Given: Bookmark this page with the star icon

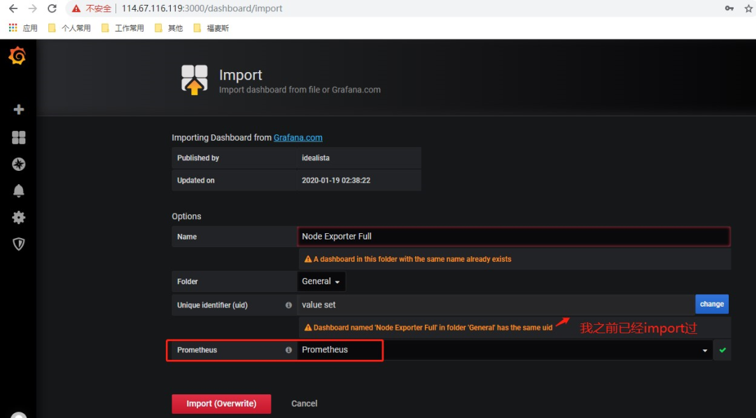Looking at the screenshot, I should [x=749, y=8].
